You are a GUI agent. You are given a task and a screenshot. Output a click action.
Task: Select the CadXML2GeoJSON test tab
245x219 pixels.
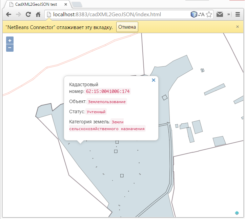pyautogui.click(x=36, y=4)
